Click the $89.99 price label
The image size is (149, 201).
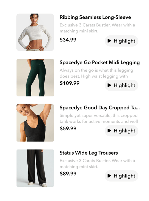[x=68, y=174]
